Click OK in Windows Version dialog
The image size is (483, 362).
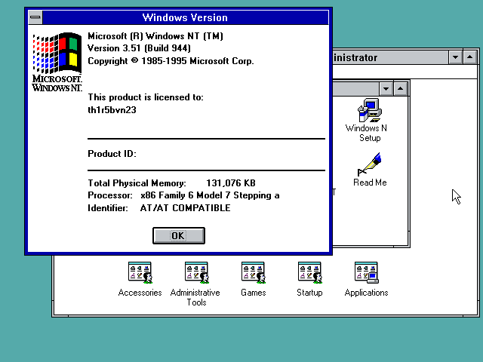179,236
